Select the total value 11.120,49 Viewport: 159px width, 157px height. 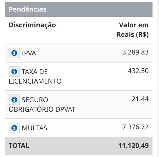point(133,146)
